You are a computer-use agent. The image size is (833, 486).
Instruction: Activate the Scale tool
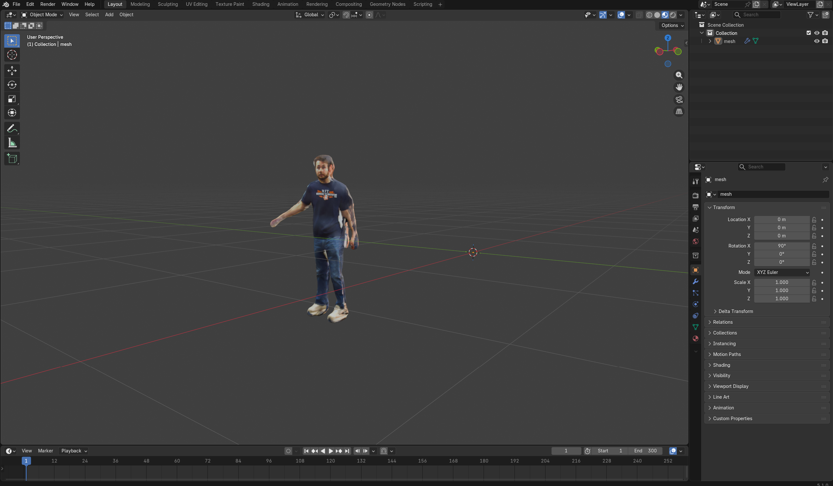12,99
